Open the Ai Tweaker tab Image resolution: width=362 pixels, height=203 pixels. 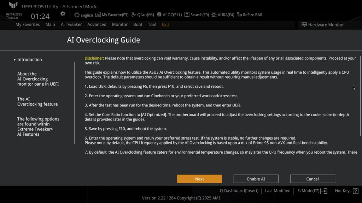coord(71,24)
